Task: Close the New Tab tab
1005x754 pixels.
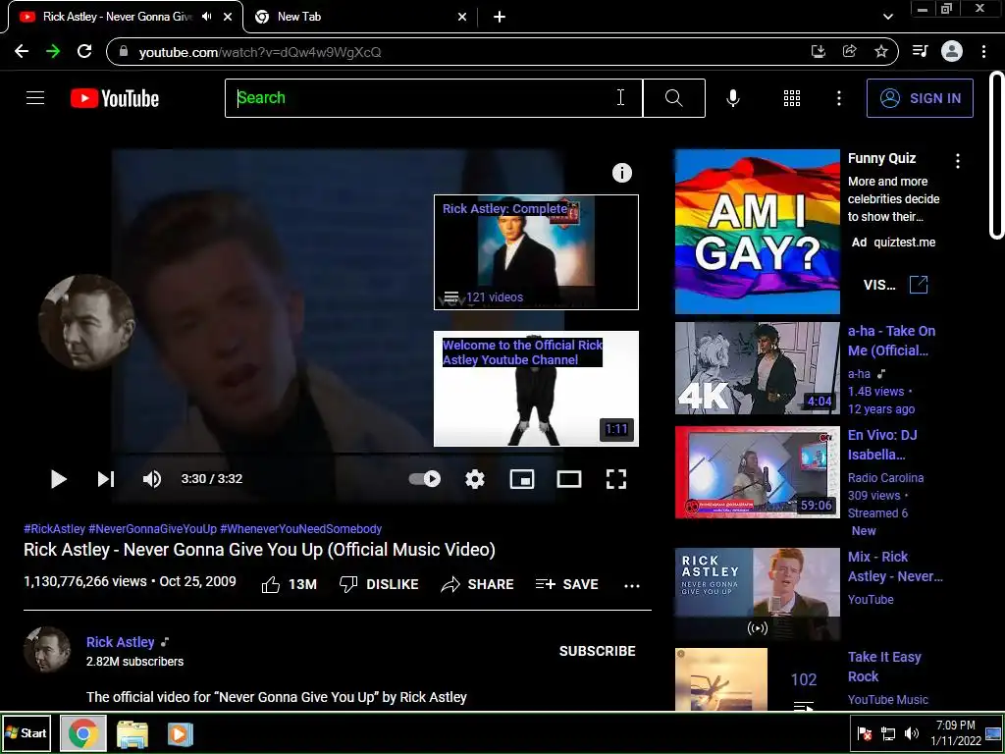Action: (x=462, y=17)
